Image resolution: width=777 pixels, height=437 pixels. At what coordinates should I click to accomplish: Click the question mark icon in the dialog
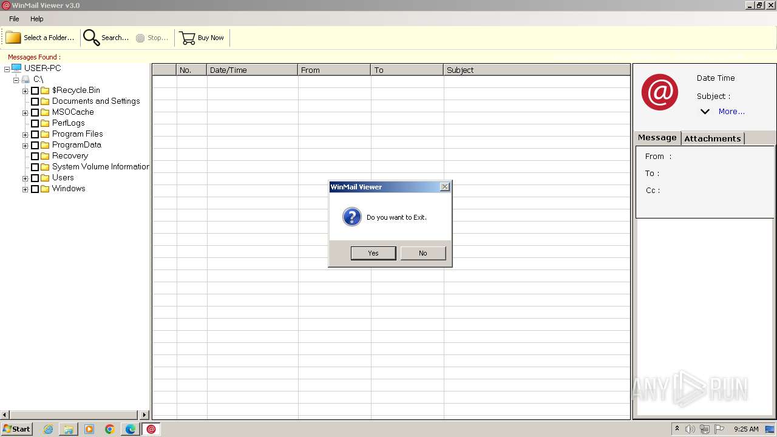tap(352, 217)
